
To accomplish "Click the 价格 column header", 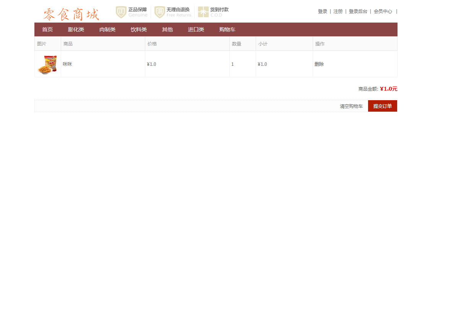I will click(152, 44).
